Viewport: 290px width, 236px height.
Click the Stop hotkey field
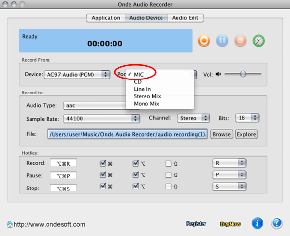pyautogui.click(x=63, y=189)
